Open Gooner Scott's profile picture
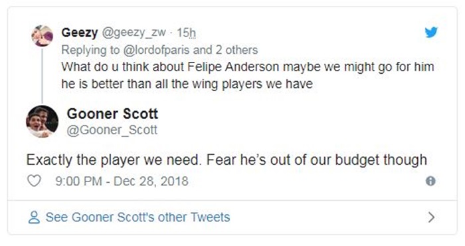Image resolution: width=465 pixels, height=246 pixels. pos(42,122)
